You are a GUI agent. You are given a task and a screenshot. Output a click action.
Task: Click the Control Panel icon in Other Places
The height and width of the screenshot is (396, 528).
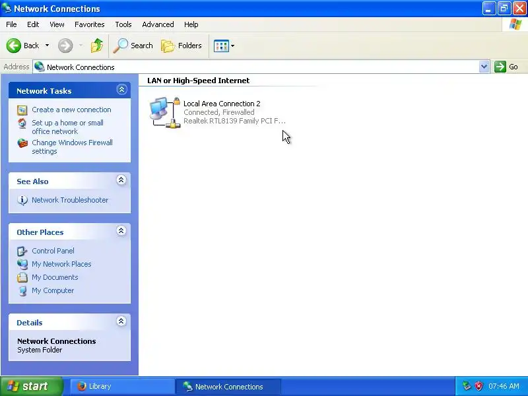[x=22, y=251]
